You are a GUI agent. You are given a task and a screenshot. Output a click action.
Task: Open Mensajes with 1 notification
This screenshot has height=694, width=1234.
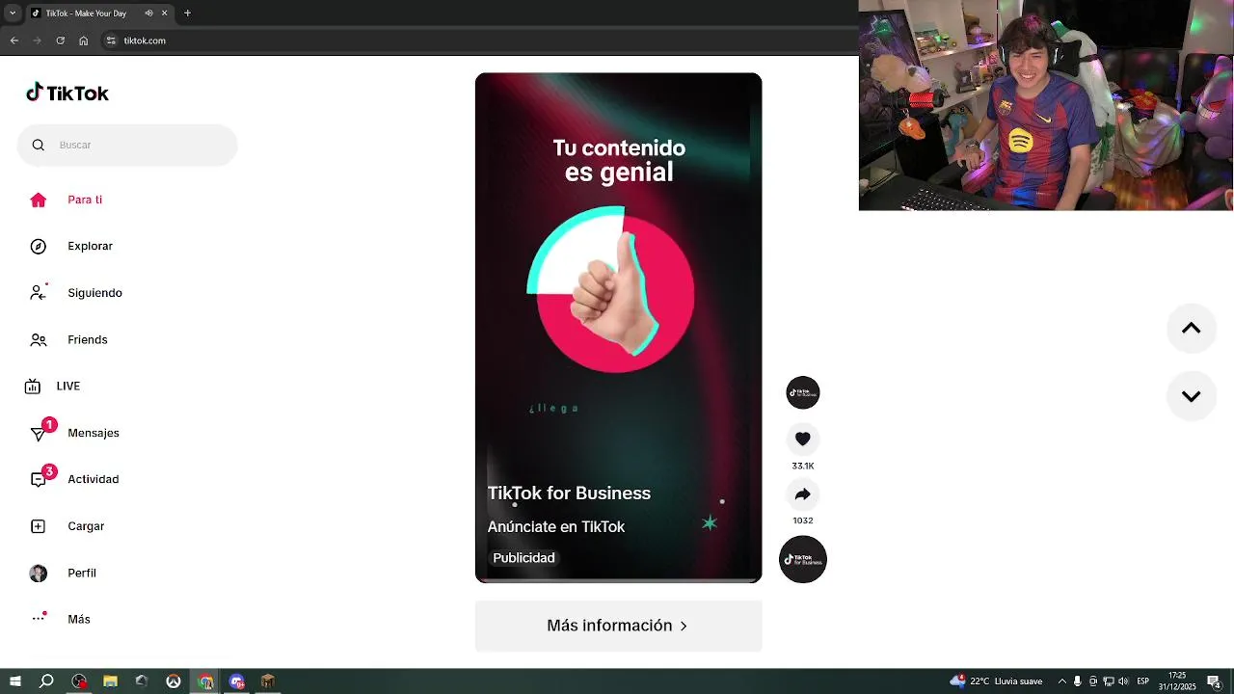click(94, 433)
